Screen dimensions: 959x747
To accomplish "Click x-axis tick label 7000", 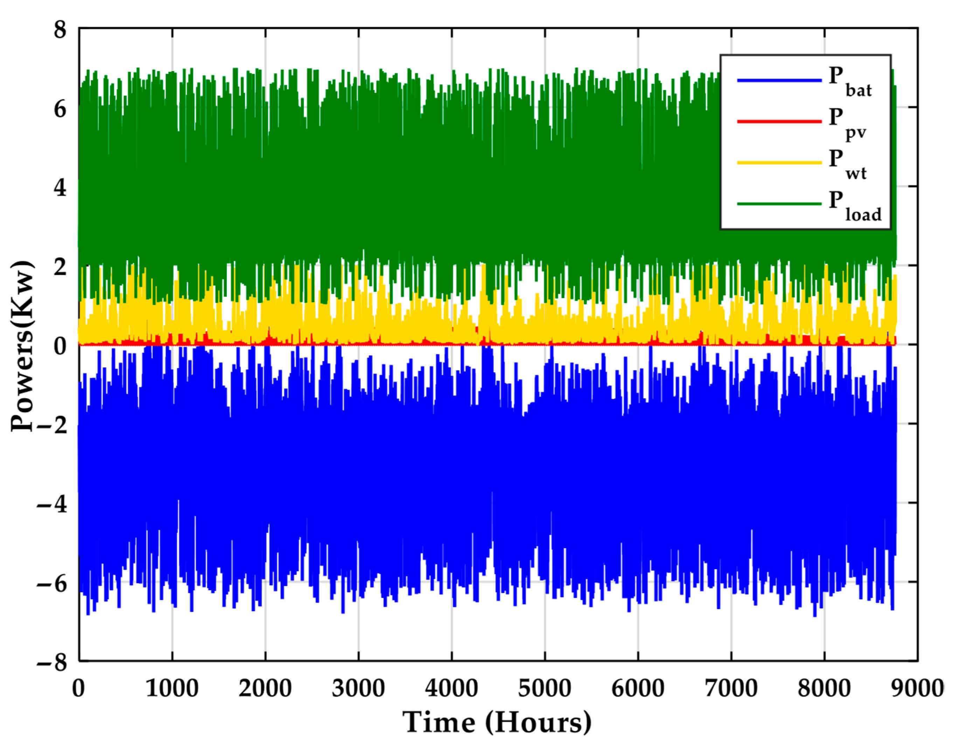I will (731, 688).
